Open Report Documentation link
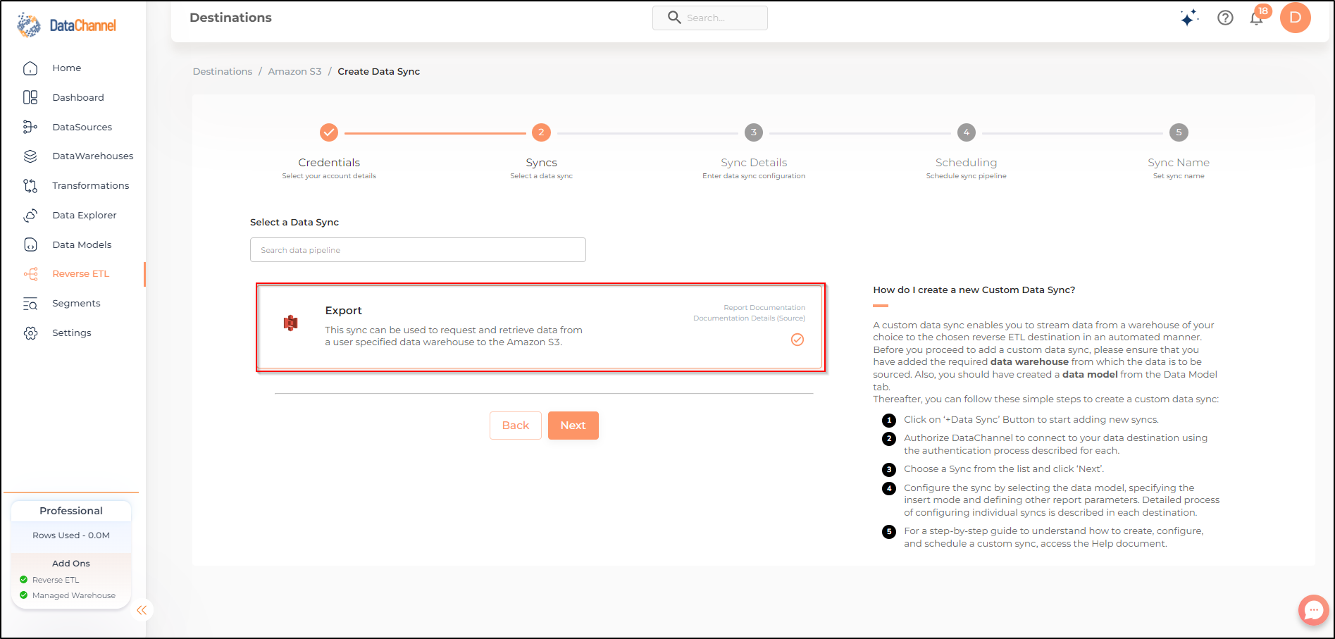The image size is (1335, 639). [764, 308]
